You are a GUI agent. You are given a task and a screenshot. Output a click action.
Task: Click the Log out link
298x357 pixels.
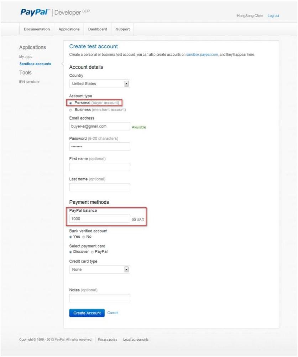(273, 16)
